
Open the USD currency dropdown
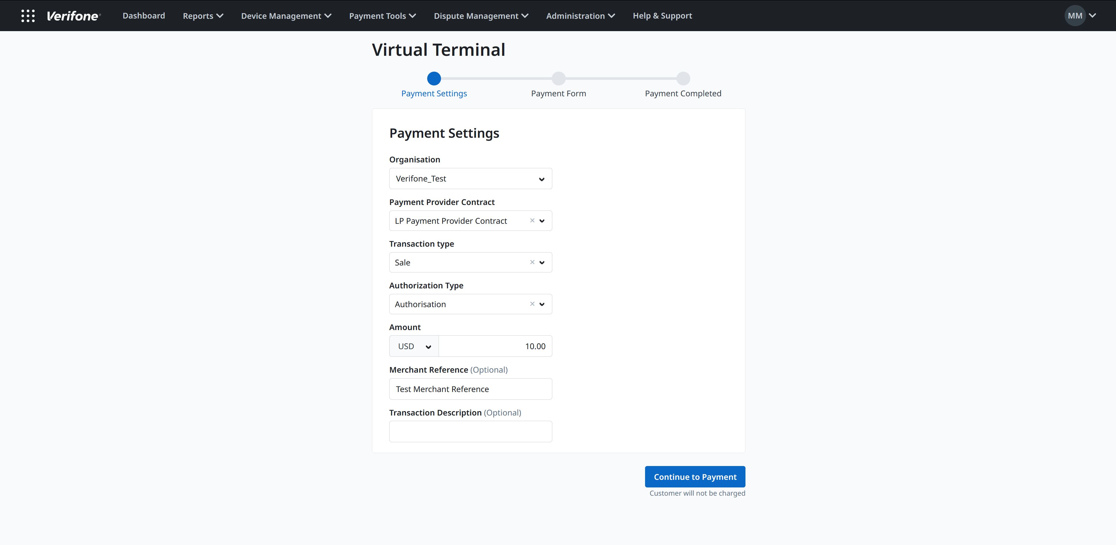(428, 346)
